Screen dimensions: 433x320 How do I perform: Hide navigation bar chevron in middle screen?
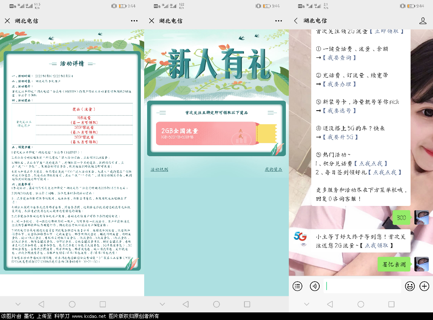[162, 304]
